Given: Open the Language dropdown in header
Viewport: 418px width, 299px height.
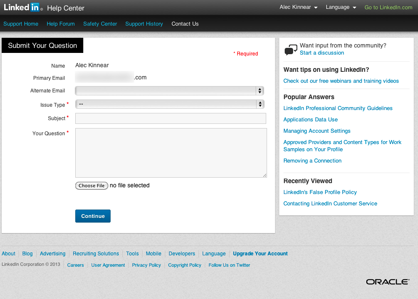Looking at the screenshot, I should click(341, 7).
